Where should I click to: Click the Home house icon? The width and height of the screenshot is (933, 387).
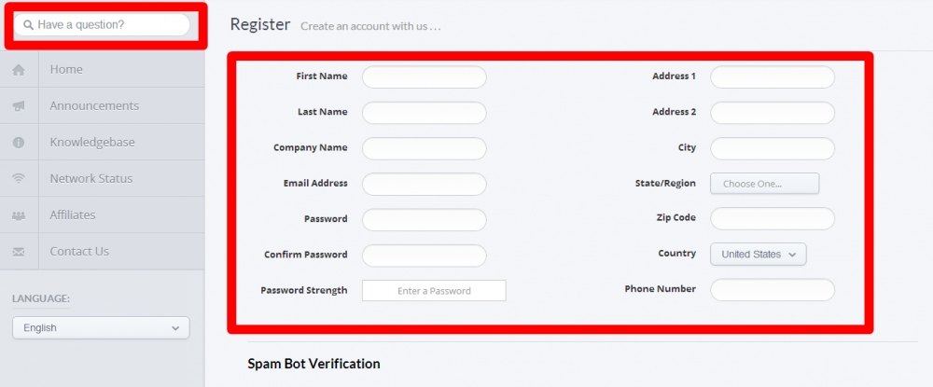coord(19,69)
